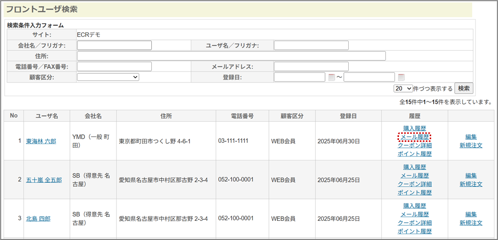
Task: Click the 検索 button
Action: pyautogui.click(x=464, y=88)
